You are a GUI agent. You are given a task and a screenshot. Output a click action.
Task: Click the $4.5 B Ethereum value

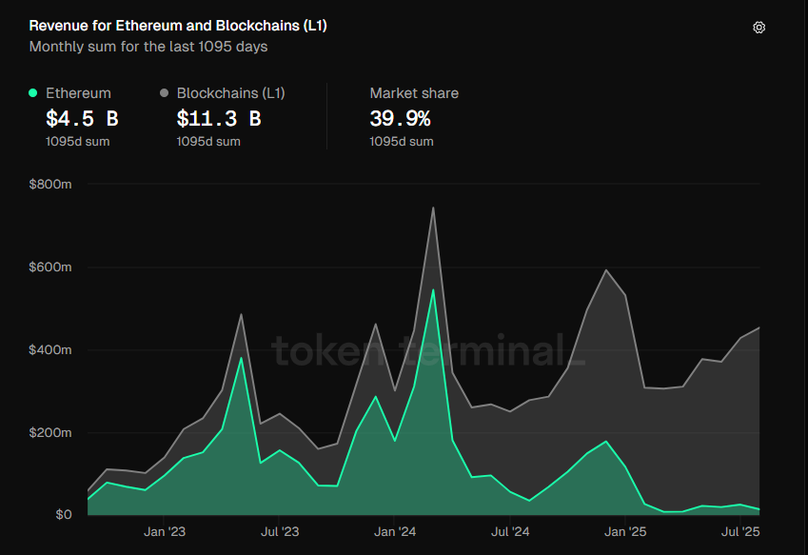tap(82, 119)
